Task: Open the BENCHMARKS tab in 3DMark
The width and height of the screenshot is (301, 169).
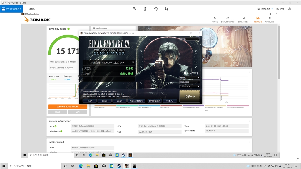Action: (x=228, y=20)
